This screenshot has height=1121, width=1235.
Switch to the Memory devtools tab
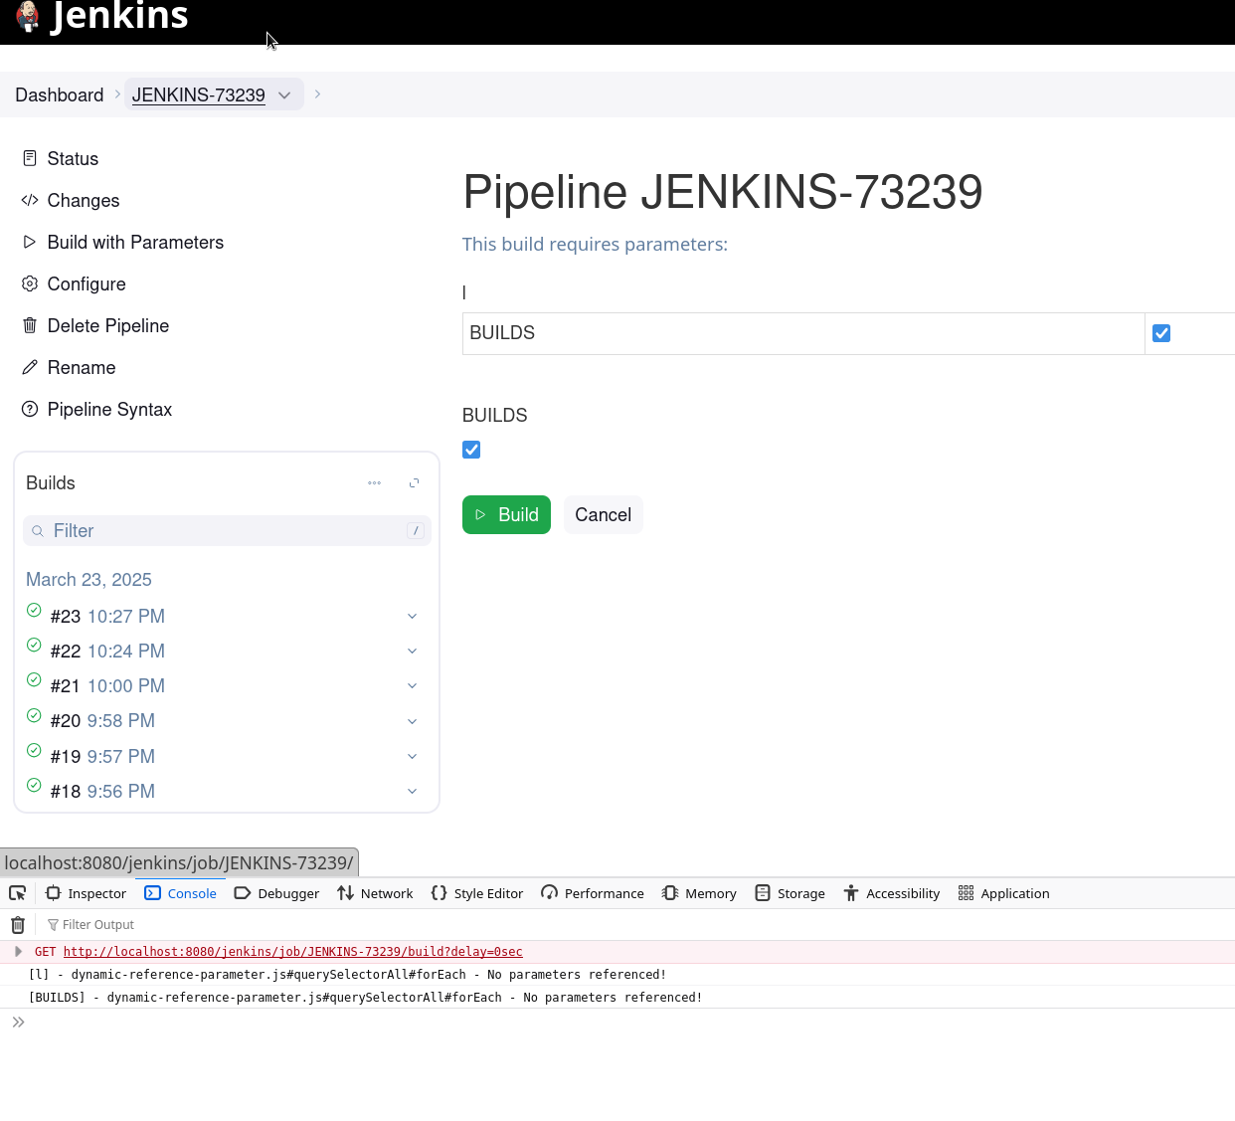coord(699,893)
